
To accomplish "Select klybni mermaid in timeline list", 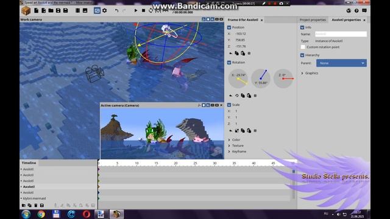I will (34, 198).
